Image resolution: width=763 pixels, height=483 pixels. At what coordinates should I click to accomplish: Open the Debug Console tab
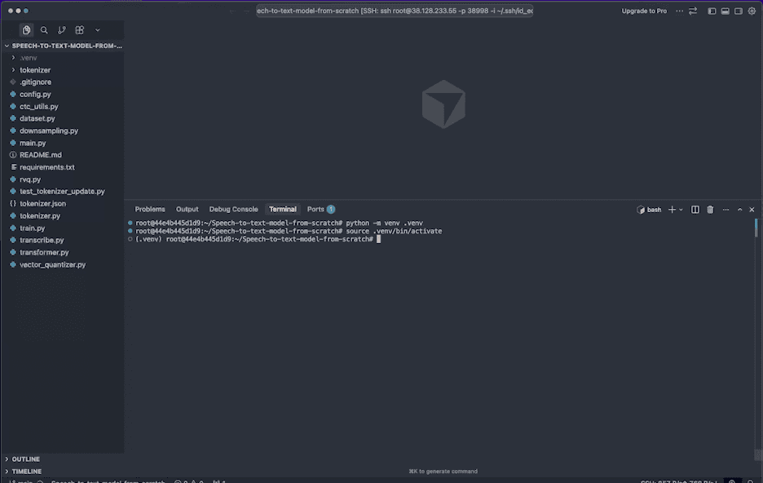pyautogui.click(x=233, y=209)
